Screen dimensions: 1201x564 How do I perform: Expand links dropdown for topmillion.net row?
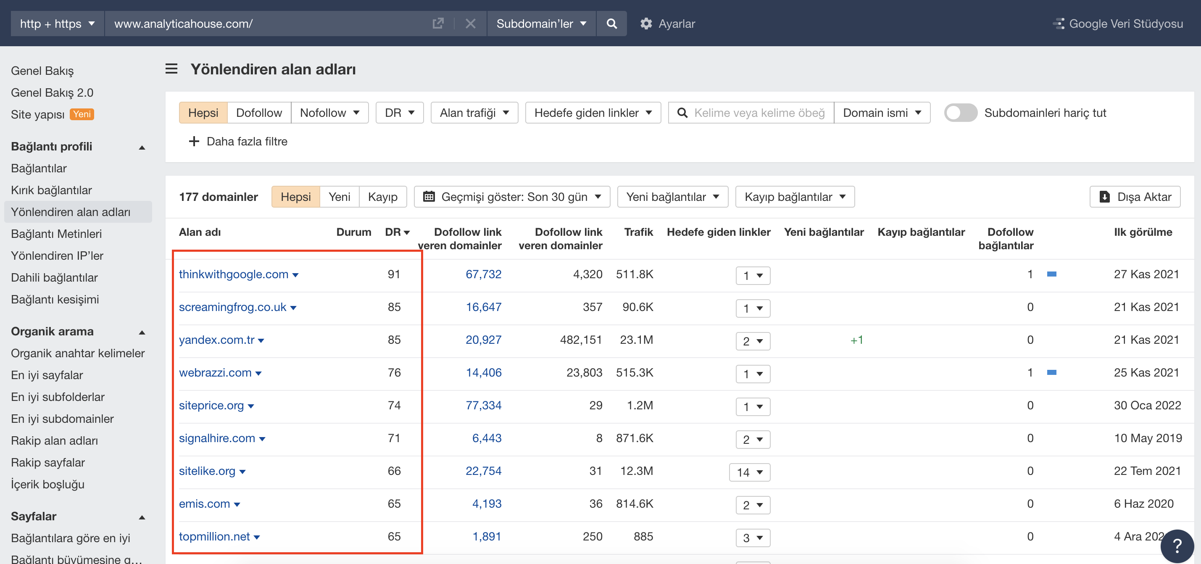(x=753, y=538)
